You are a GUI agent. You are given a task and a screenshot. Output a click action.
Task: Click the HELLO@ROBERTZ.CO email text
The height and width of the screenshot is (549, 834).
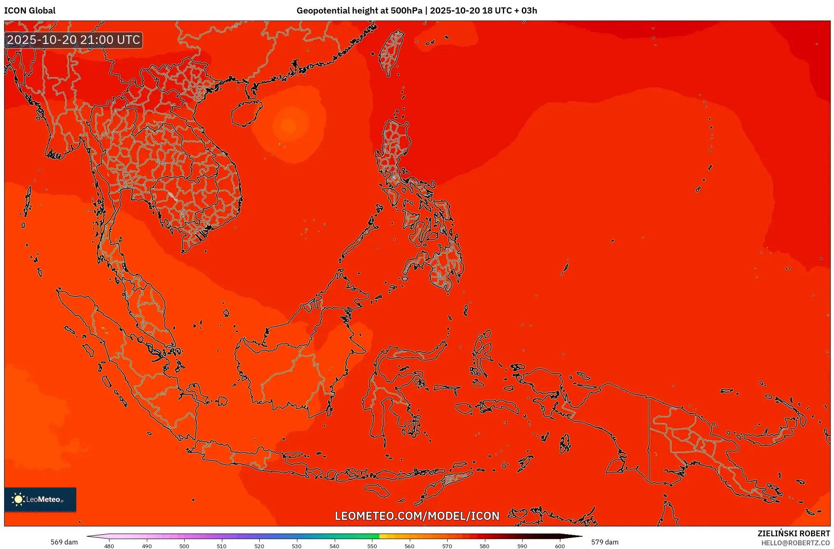click(795, 543)
